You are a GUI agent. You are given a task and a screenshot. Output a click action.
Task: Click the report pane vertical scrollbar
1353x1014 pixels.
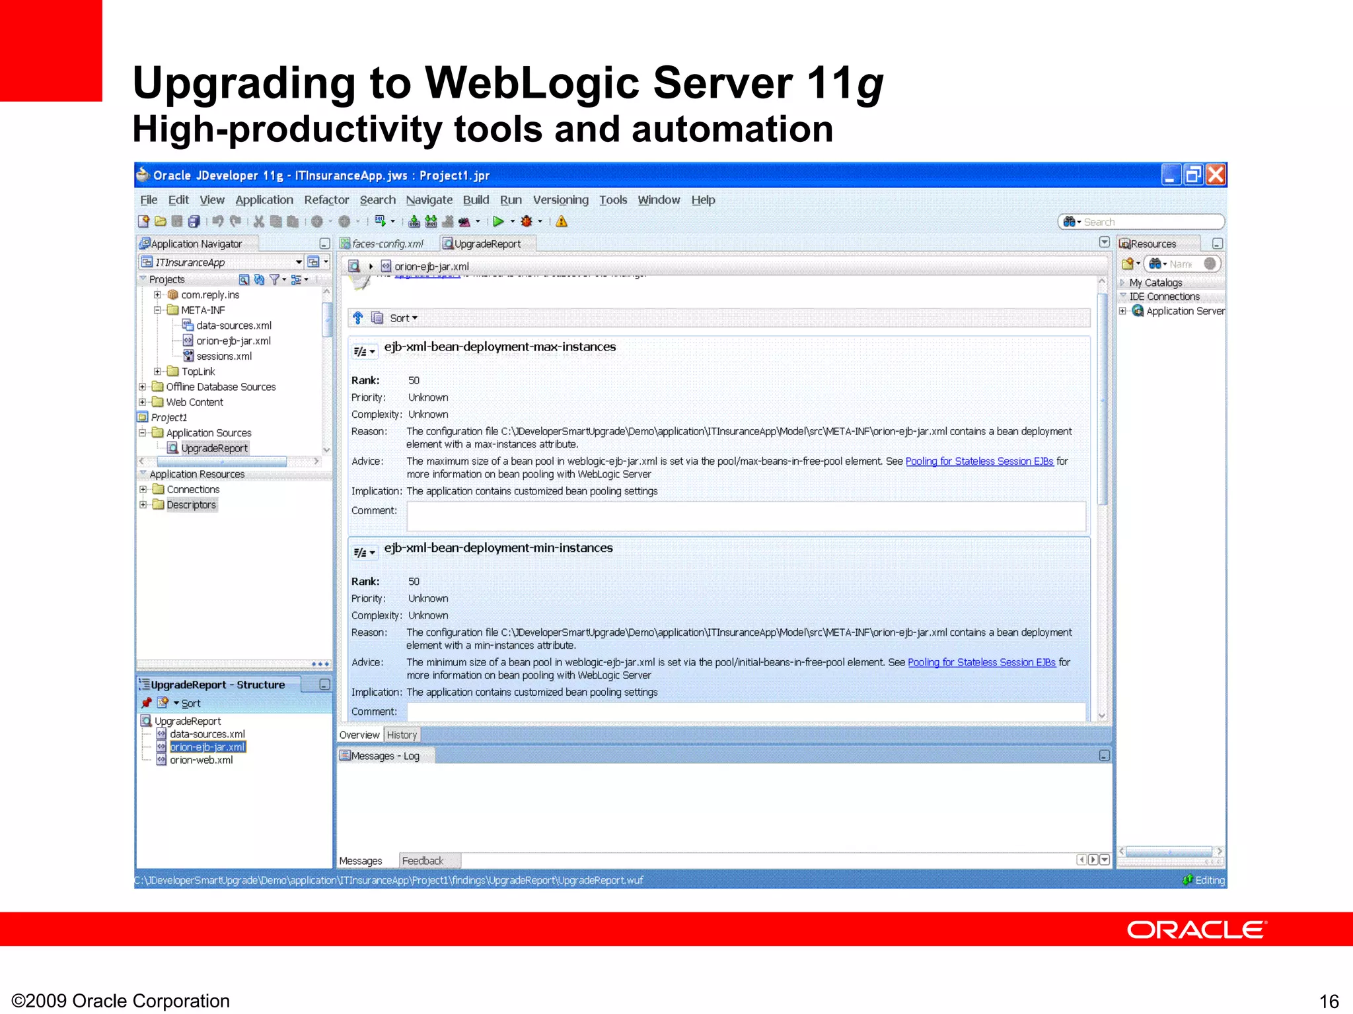(x=1102, y=399)
